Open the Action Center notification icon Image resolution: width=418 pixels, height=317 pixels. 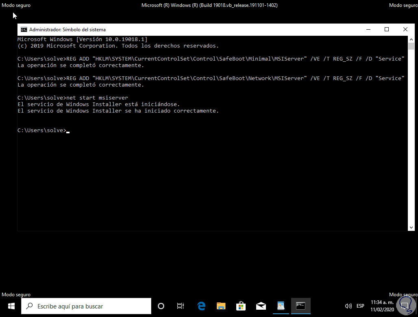[x=405, y=306]
